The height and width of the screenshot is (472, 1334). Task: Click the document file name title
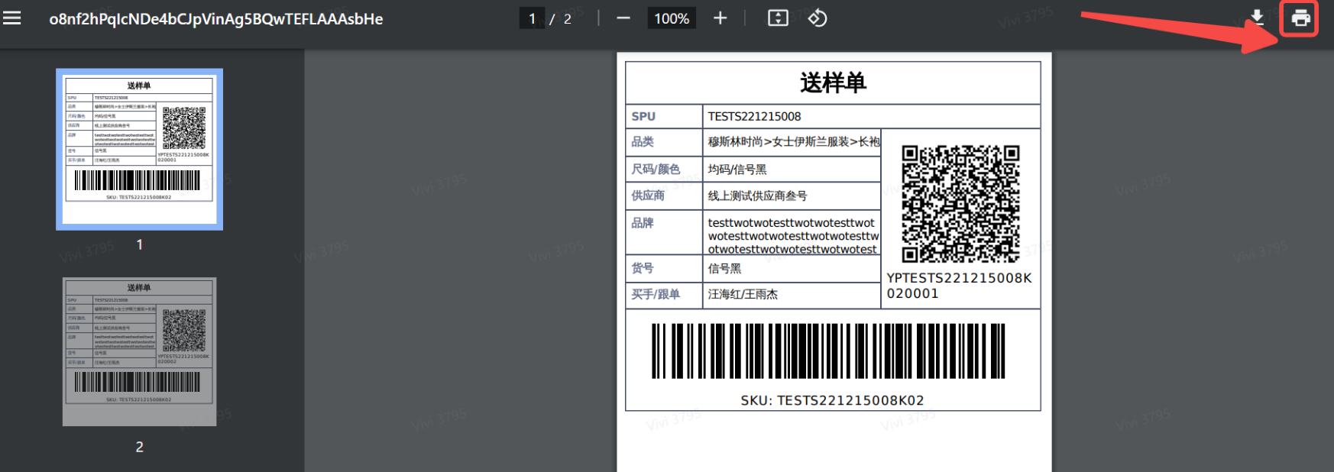coord(216,19)
